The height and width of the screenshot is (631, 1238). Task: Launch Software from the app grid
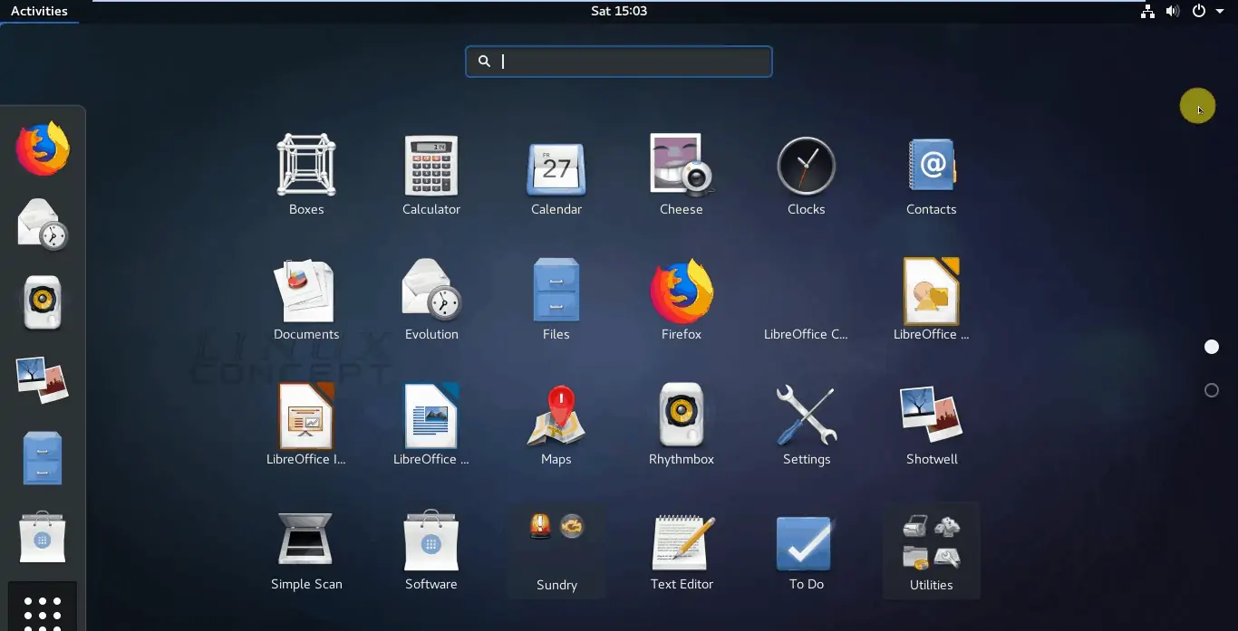tap(431, 550)
